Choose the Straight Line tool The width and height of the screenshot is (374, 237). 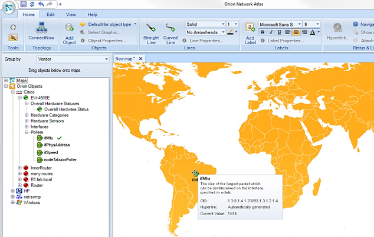pyautogui.click(x=151, y=34)
